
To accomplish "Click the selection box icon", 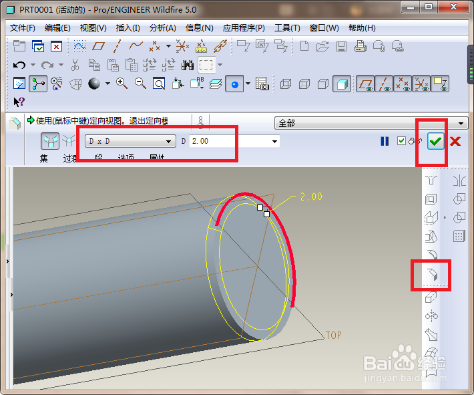I will coord(206,65).
